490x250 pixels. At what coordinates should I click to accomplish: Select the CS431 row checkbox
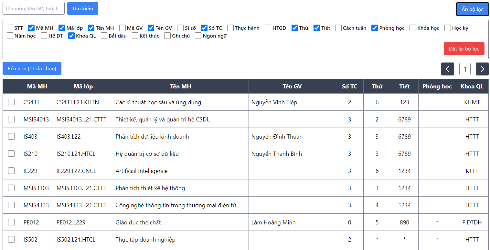click(x=11, y=102)
